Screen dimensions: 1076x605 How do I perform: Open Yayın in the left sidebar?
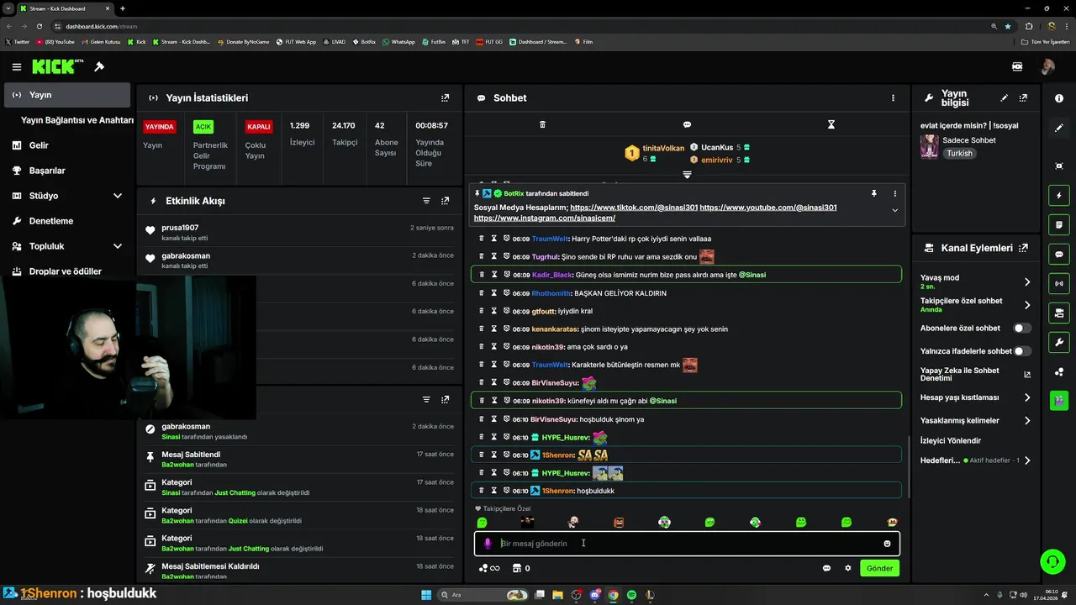[67, 95]
